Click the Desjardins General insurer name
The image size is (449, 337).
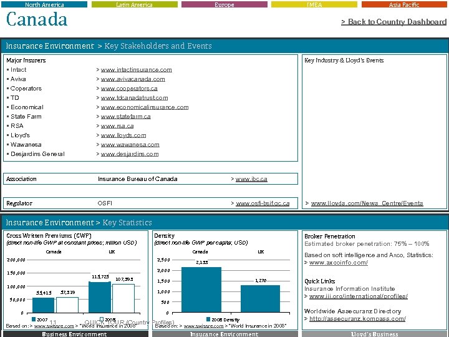tap(37, 154)
